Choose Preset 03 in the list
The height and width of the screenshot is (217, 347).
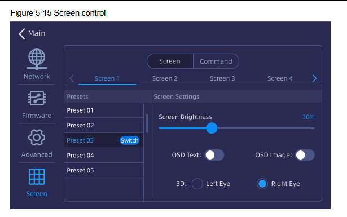(x=104, y=140)
